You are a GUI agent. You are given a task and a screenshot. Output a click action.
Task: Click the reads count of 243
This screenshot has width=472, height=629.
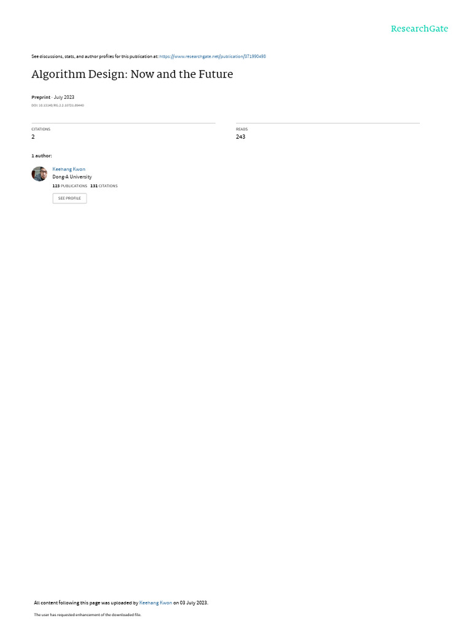pyautogui.click(x=240, y=137)
